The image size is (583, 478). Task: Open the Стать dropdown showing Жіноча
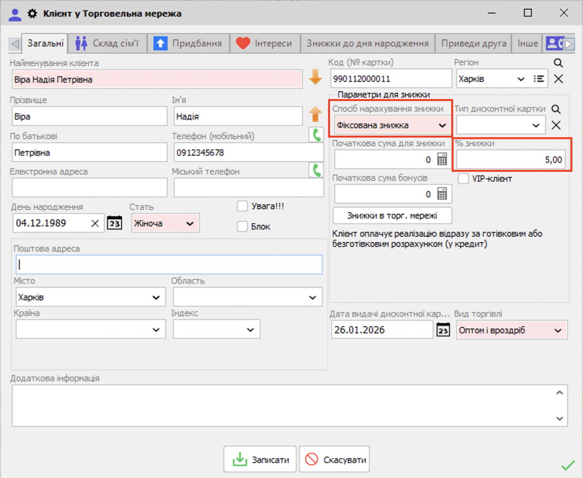190,223
